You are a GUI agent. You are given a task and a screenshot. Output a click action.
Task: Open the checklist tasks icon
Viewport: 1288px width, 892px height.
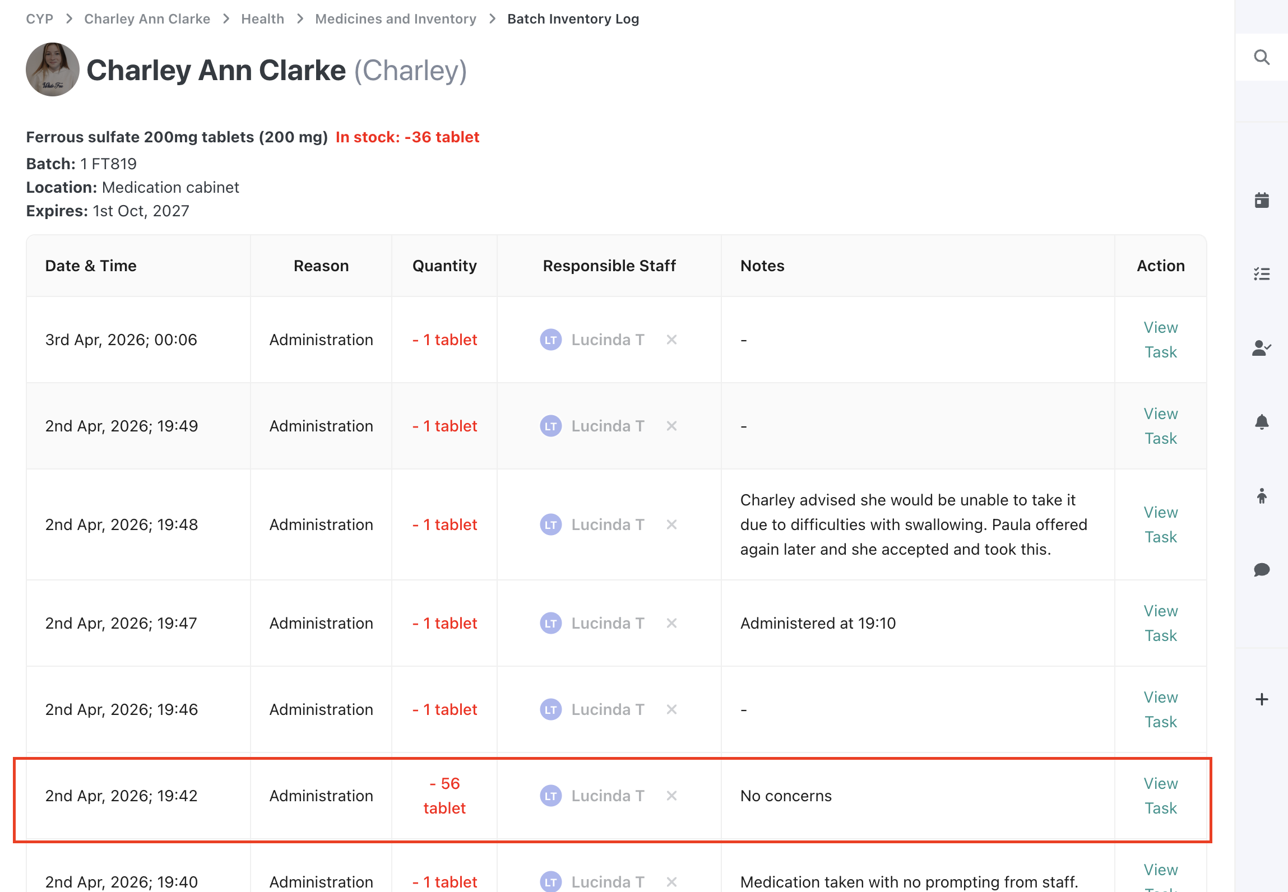click(x=1261, y=274)
